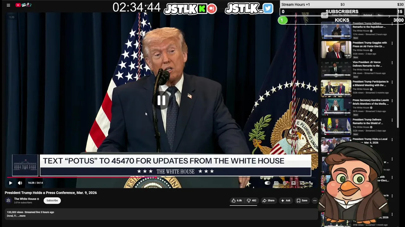Viewport: 405px width, 227px height.
Task: Open The White House channel name link
Action: pos(25,199)
